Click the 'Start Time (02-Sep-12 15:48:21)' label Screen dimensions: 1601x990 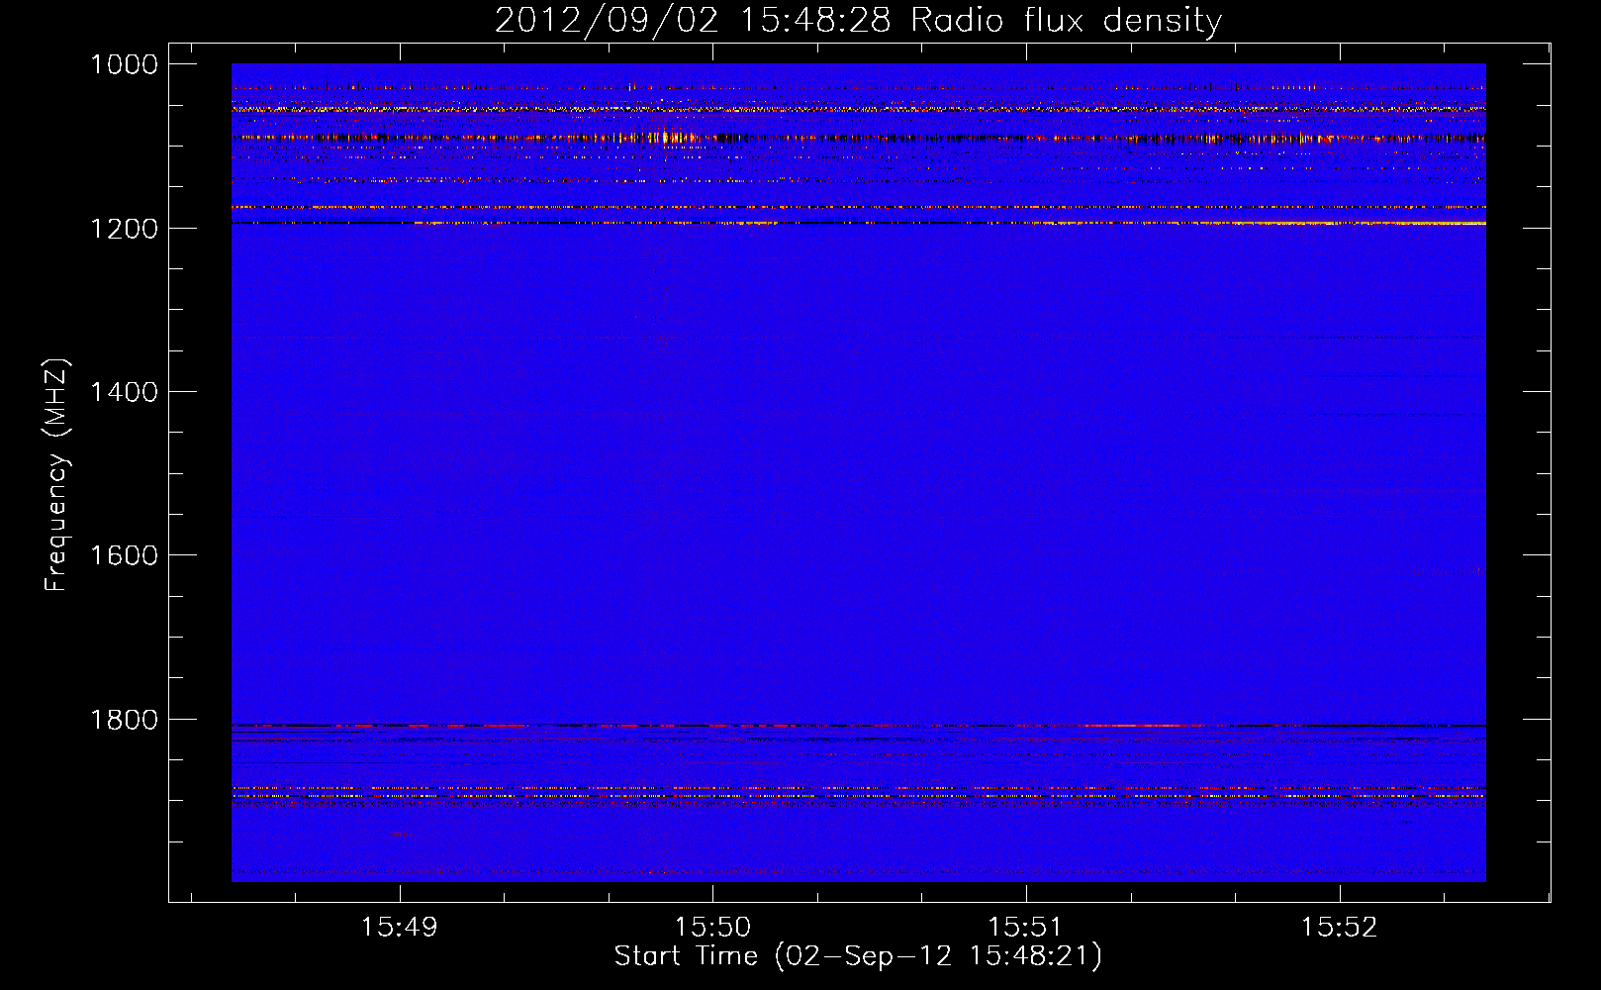click(x=858, y=956)
